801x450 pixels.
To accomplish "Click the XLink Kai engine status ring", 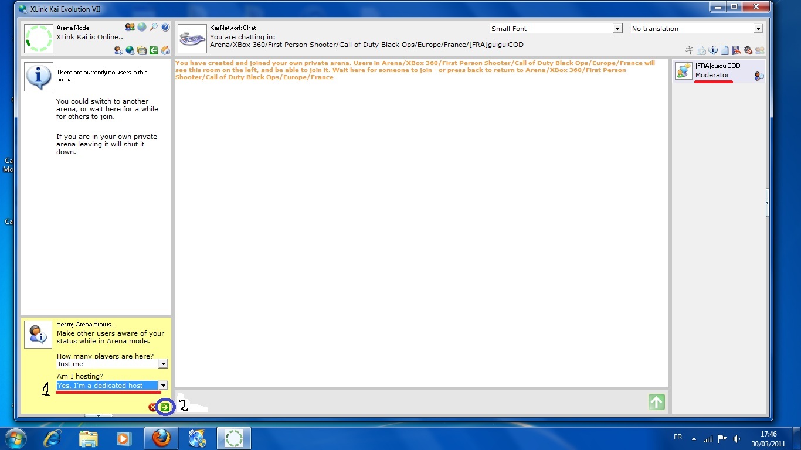I will click(x=39, y=39).
